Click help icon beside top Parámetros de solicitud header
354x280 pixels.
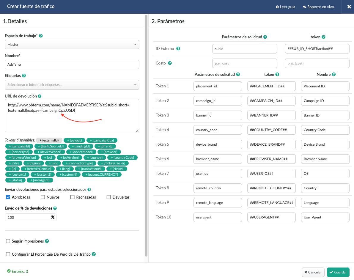point(265,37)
